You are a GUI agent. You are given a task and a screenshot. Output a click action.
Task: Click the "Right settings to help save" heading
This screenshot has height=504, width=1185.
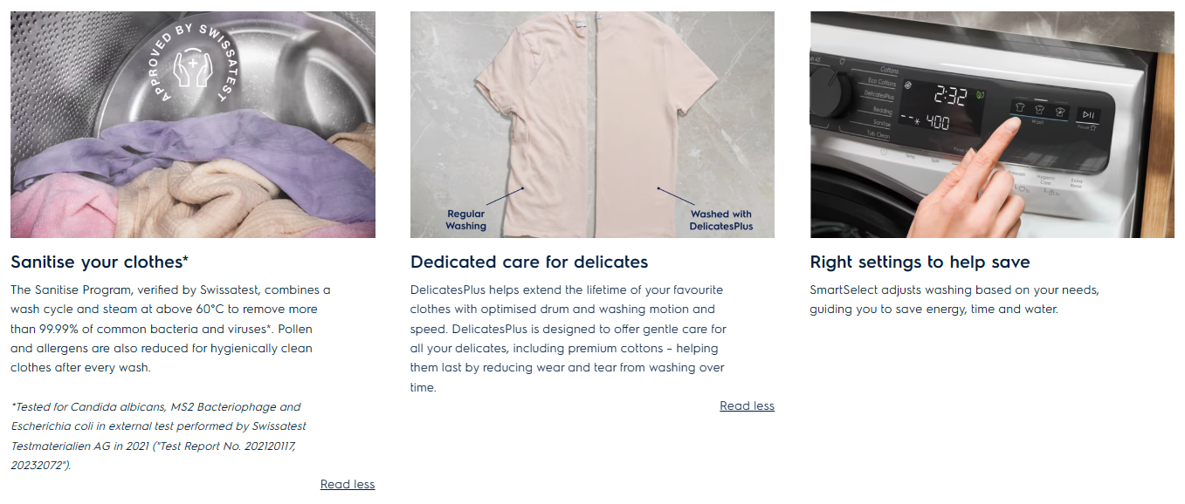tap(920, 262)
